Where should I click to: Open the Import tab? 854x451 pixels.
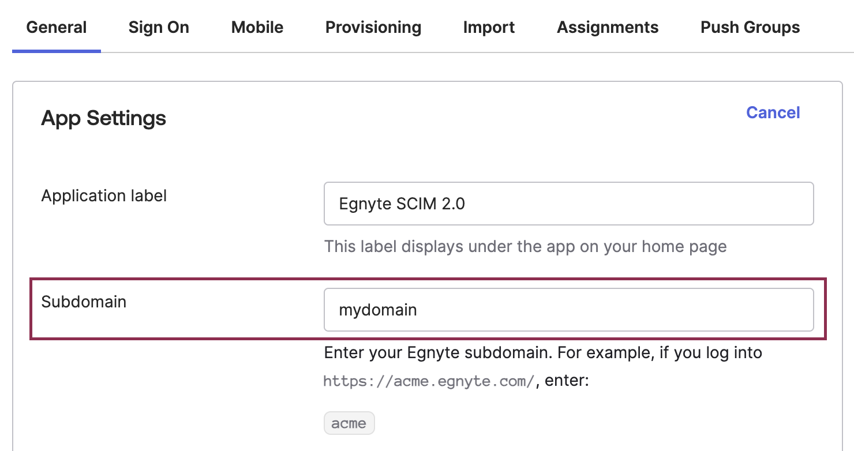488,27
